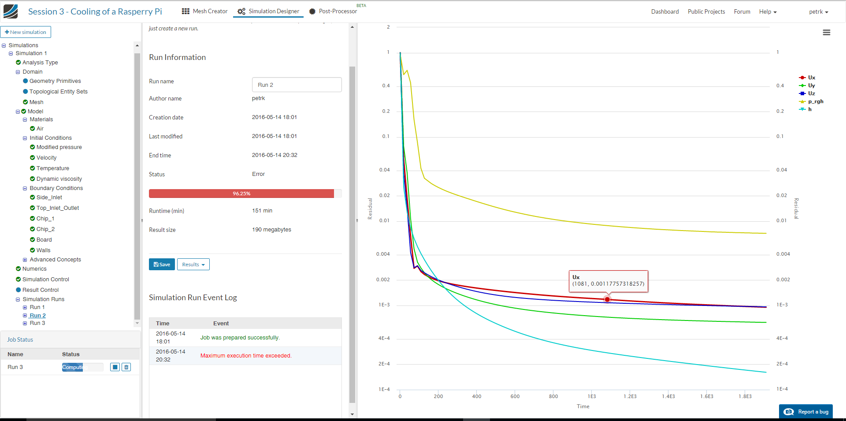846x421 pixels.
Task: Switch to the Mesh Creator tab
Action: click(205, 11)
